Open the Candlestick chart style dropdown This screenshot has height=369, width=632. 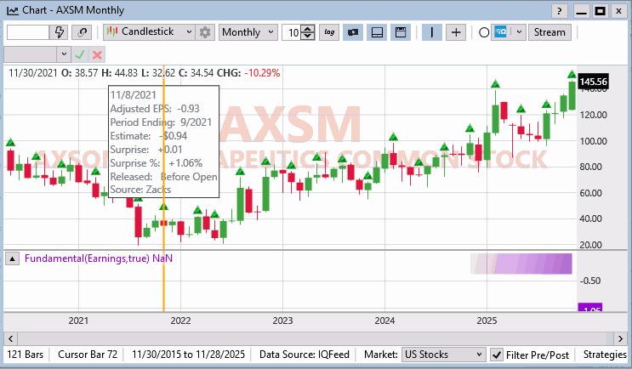149,32
